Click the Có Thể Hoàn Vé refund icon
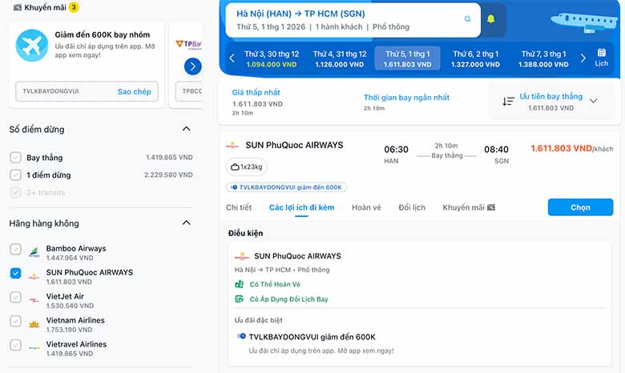 point(239,284)
